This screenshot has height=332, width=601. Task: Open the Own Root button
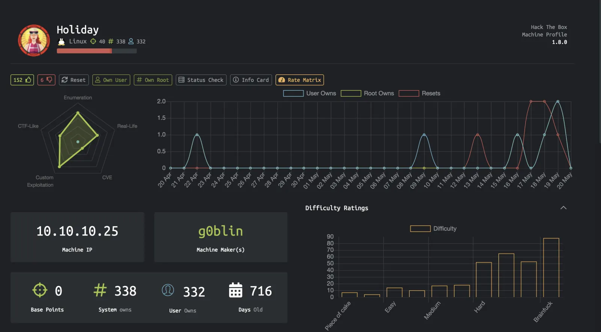tap(153, 80)
